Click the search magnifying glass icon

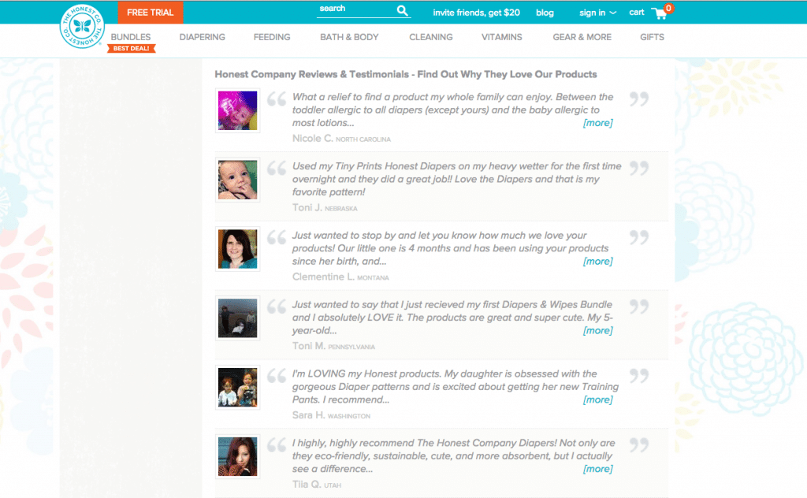pyautogui.click(x=403, y=10)
